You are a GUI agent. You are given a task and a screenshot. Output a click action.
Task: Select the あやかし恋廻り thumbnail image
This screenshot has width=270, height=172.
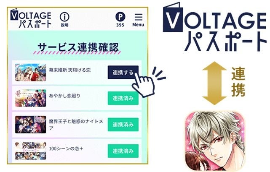click(31, 98)
